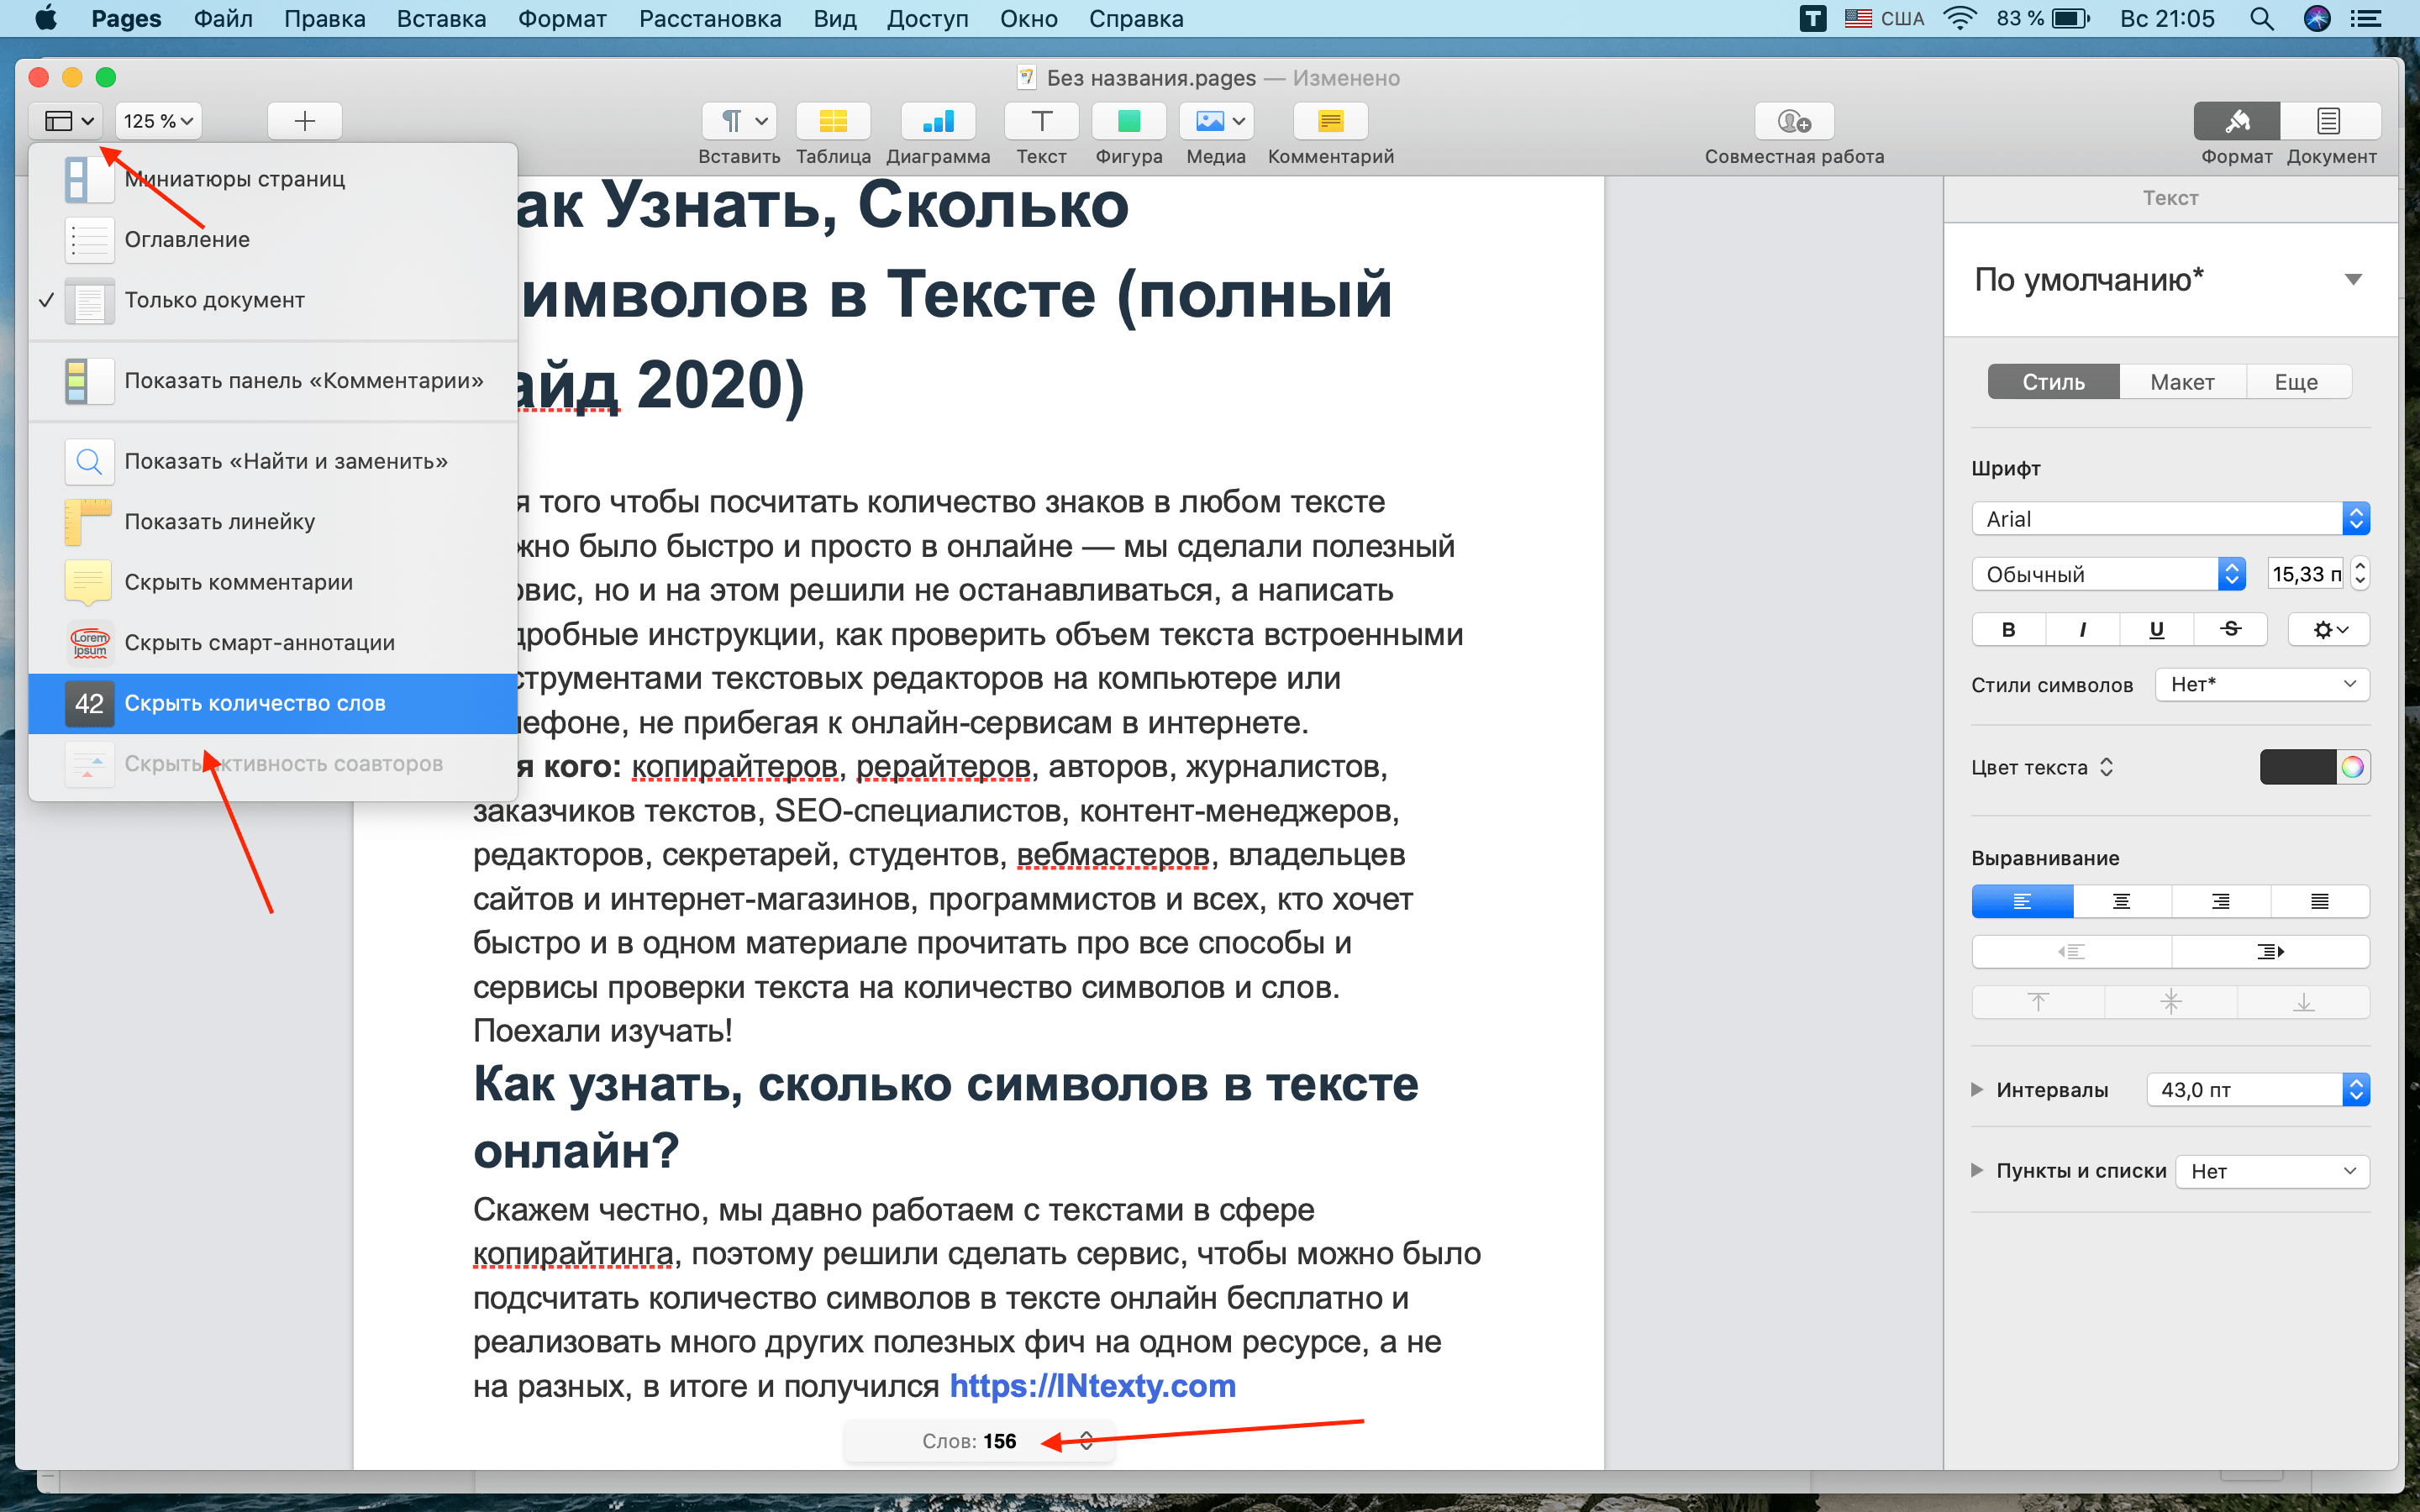Align text to middle vertically
The height and width of the screenshot is (1512, 2420).
pos(2170,1002)
